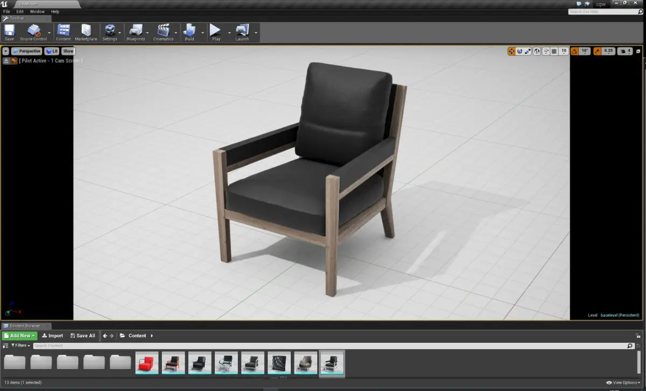This screenshot has width=646, height=391.
Task: Open the Filters dropdown
Action: coord(20,345)
